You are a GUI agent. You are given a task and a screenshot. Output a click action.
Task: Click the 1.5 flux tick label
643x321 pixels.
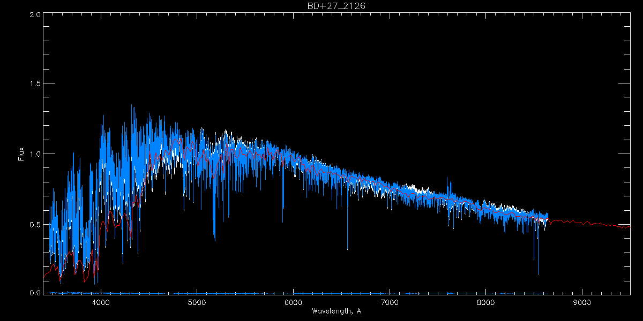35,84
